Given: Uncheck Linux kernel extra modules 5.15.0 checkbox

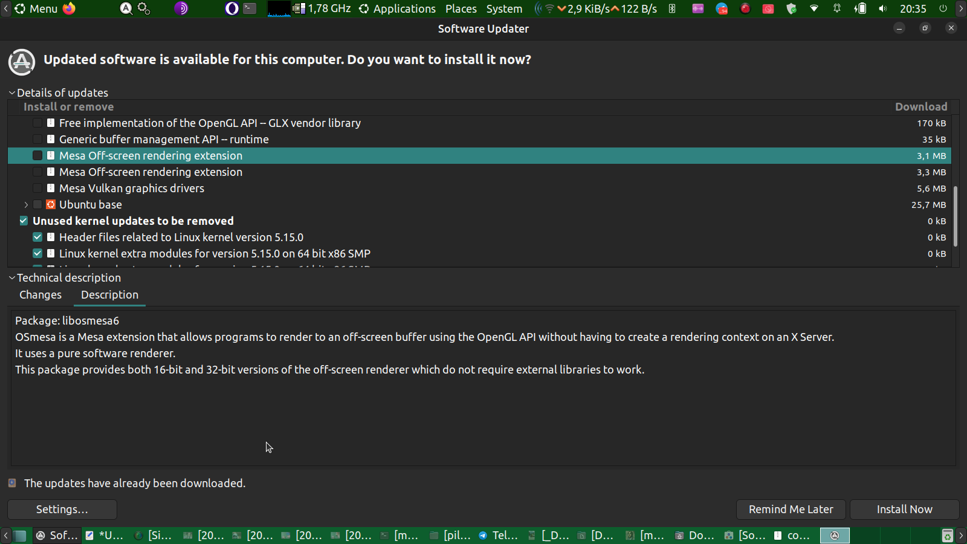Looking at the screenshot, I should pos(37,253).
